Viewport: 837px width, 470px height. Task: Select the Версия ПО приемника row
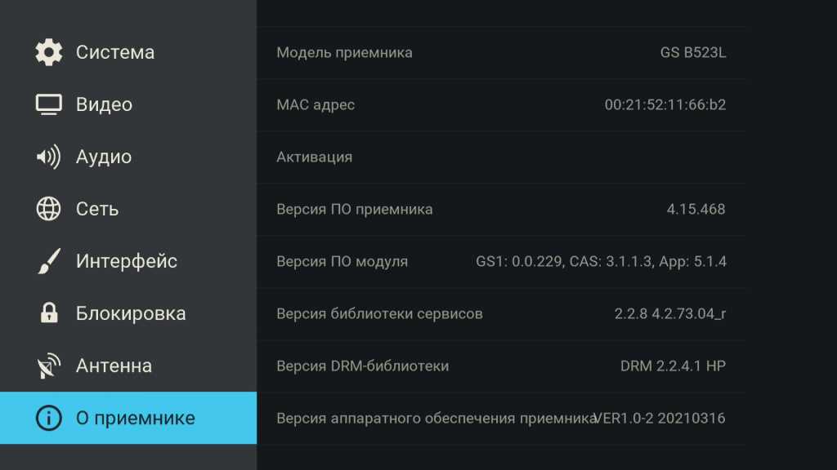[500, 209]
